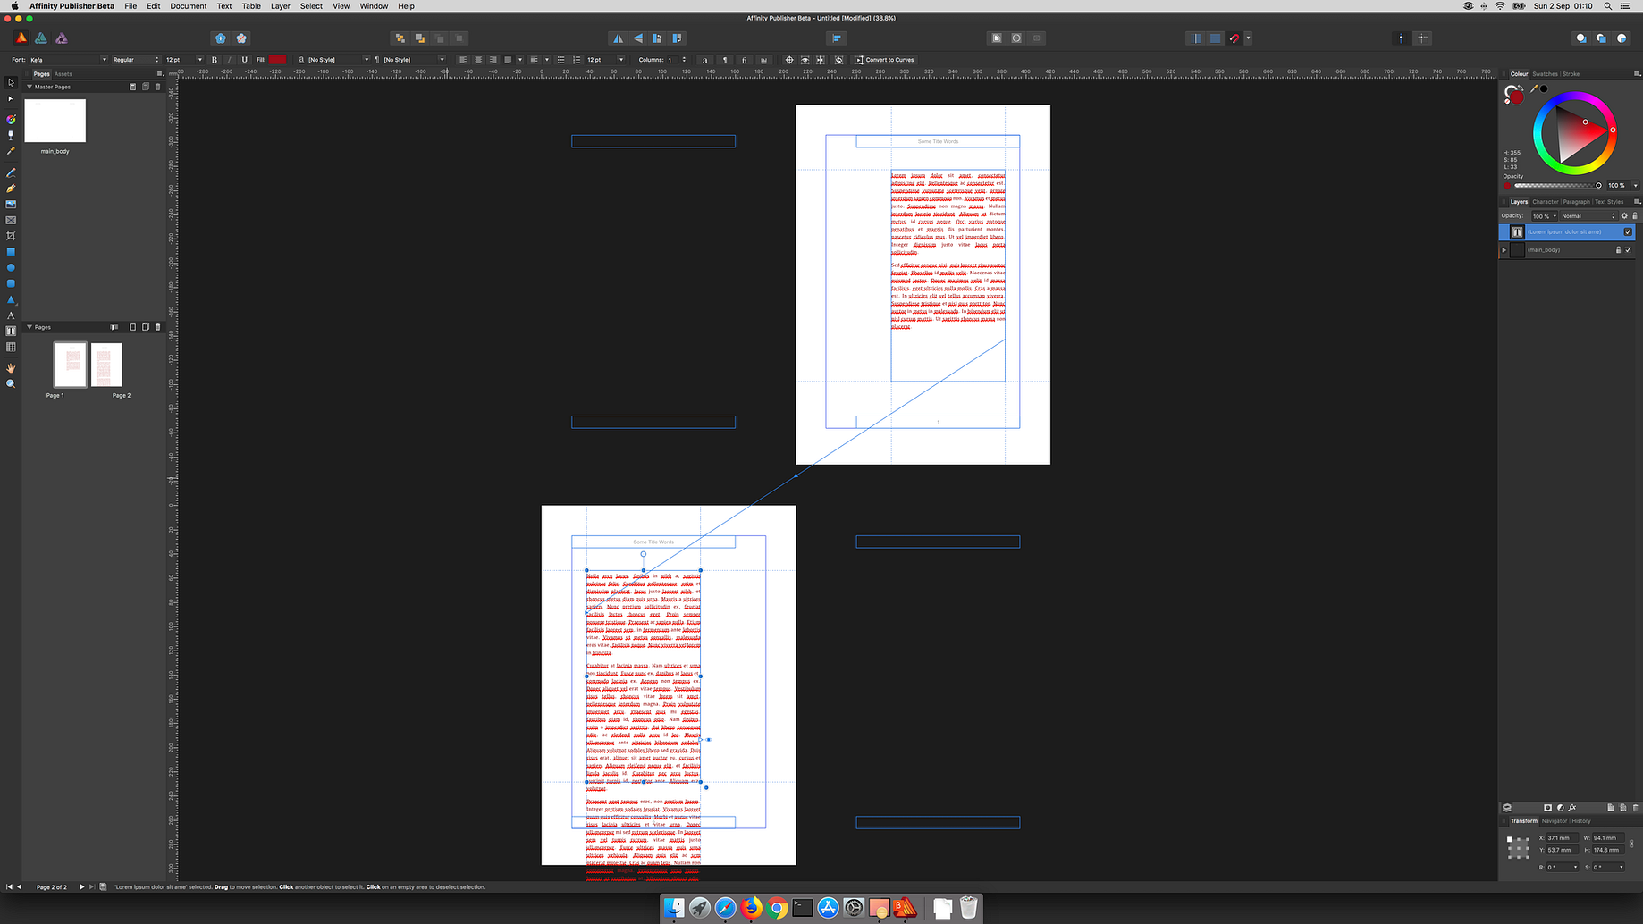
Task: Toggle visibility of Lorem ipsum layer
Action: (x=1628, y=232)
